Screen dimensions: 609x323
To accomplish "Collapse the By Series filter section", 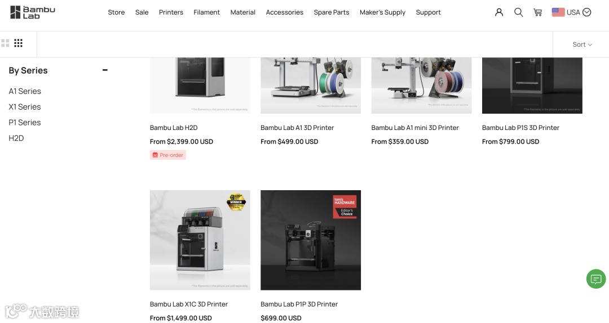I will coord(105,70).
